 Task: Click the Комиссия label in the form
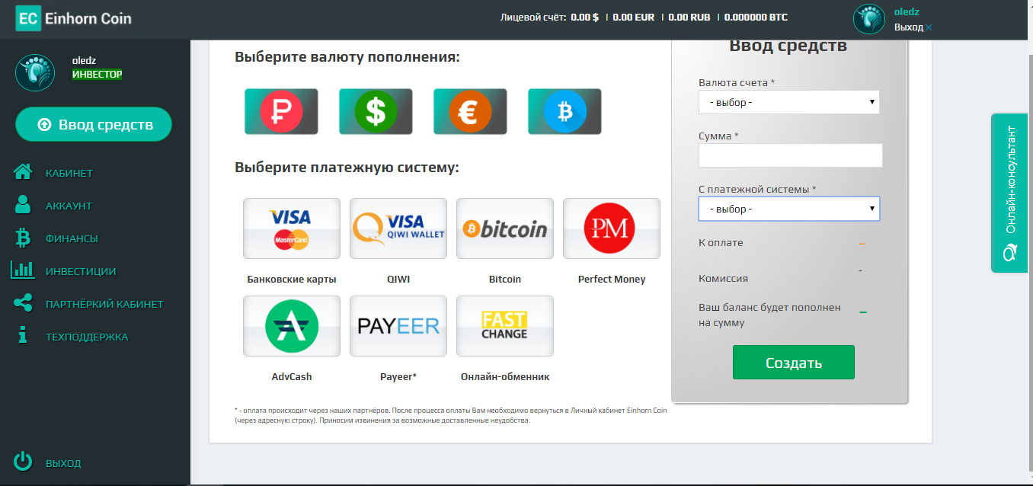point(723,279)
